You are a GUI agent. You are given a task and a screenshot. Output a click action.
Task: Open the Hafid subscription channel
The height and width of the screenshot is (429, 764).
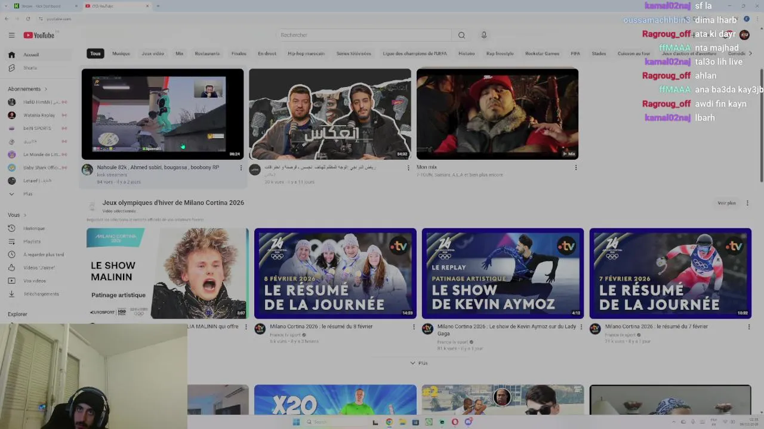pyautogui.click(x=39, y=102)
